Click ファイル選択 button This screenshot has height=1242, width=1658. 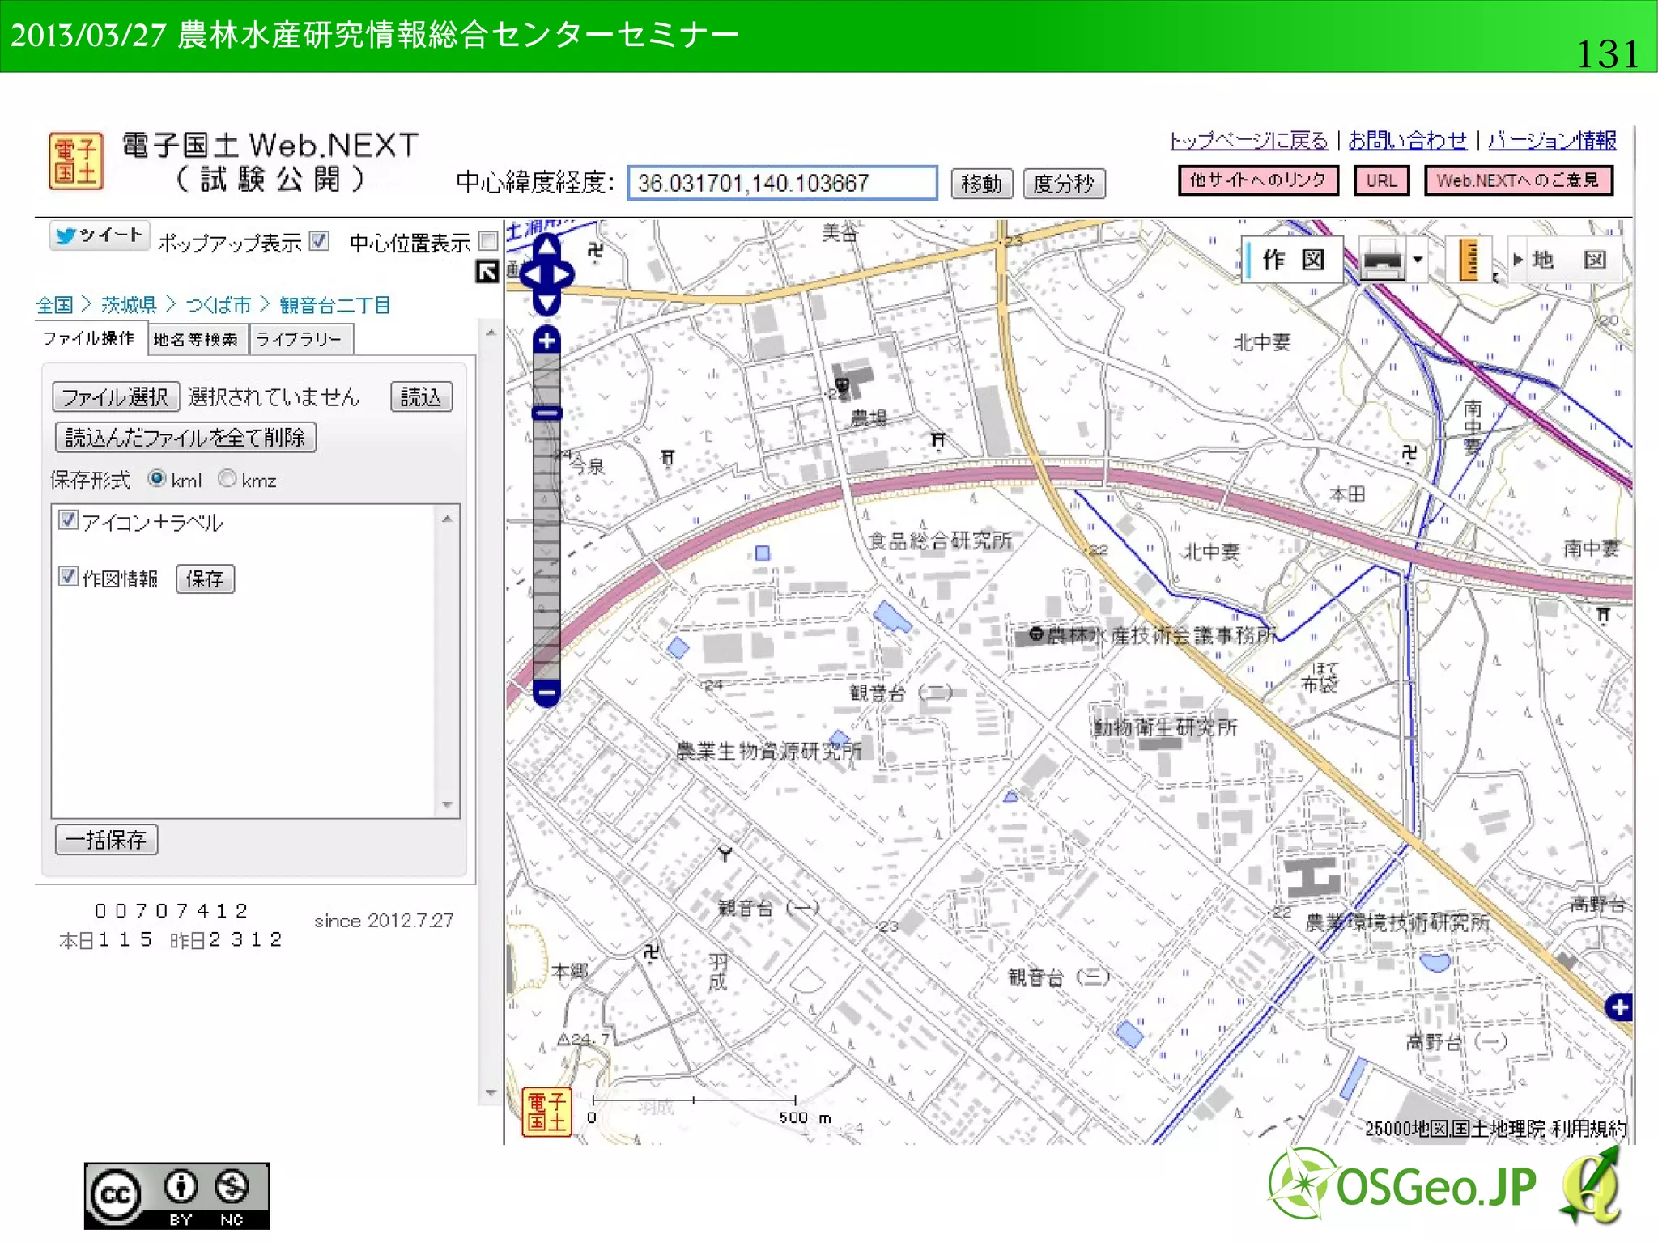[115, 397]
